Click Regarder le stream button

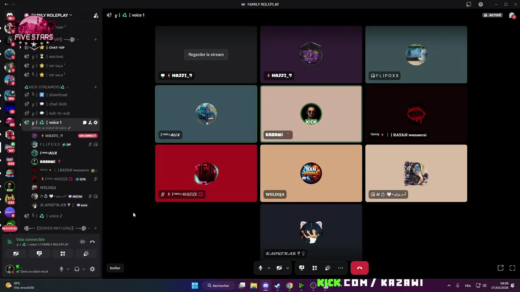(206, 54)
